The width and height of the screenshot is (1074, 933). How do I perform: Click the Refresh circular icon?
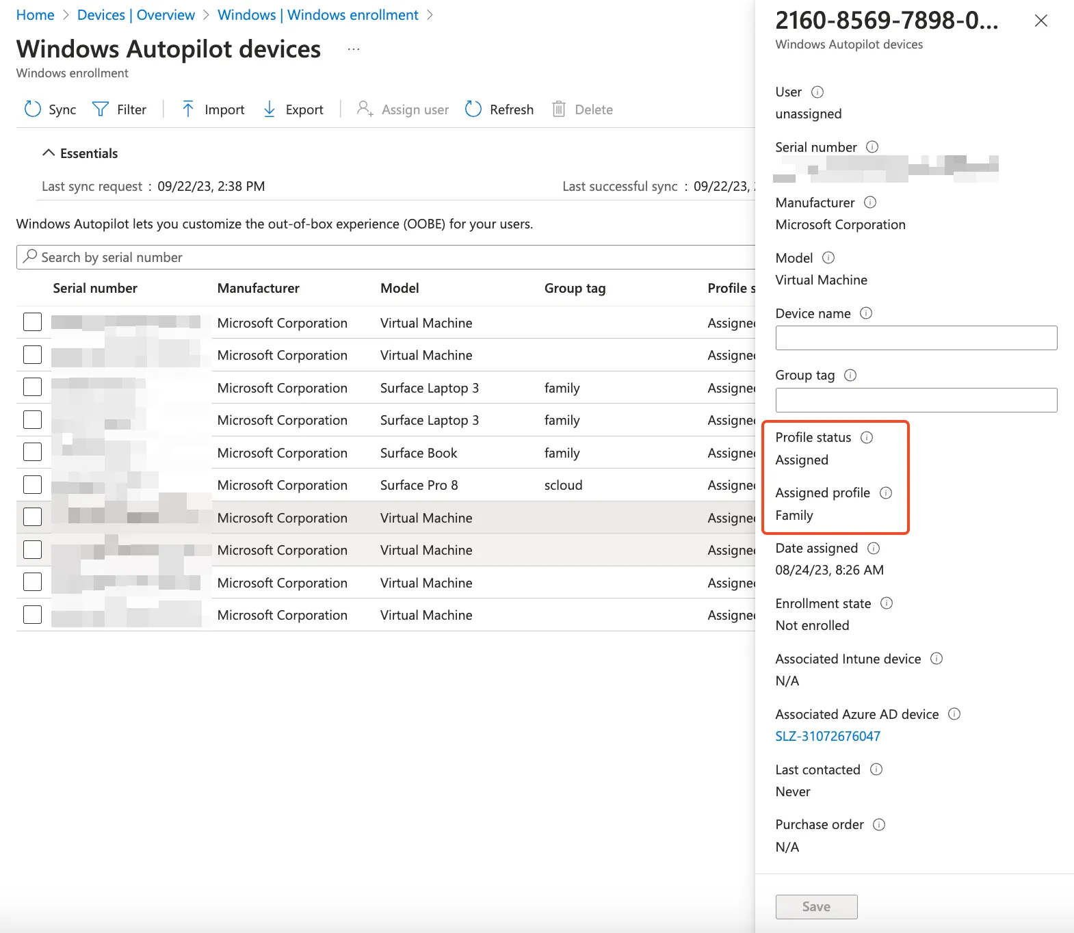pos(473,109)
